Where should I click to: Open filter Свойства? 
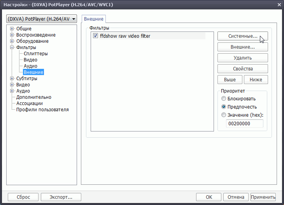point(242,69)
